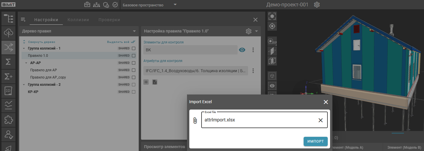Screen dimensions: 424x151
Task: Open the collisions shuffle-arrows sidebar tool
Action: [x=8, y=48]
